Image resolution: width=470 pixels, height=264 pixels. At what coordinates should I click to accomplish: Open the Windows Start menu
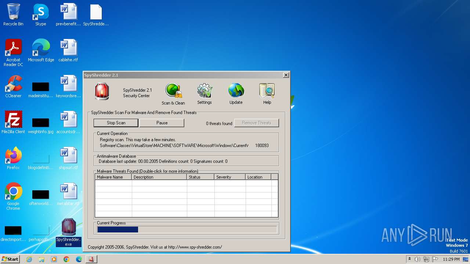[10, 259]
